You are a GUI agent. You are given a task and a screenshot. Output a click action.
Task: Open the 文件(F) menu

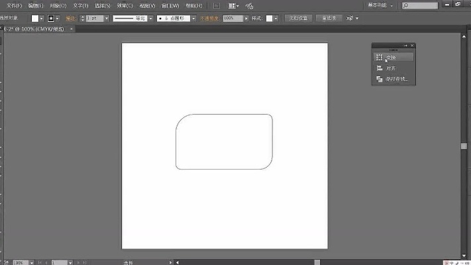click(x=15, y=6)
